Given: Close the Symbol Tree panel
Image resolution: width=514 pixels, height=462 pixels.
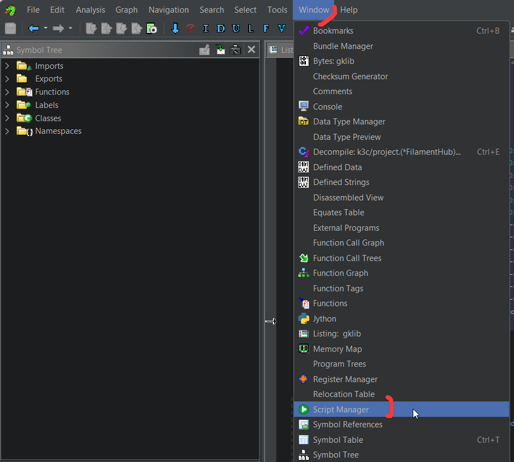Looking at the screenshot, I should (x=251, y=50).
